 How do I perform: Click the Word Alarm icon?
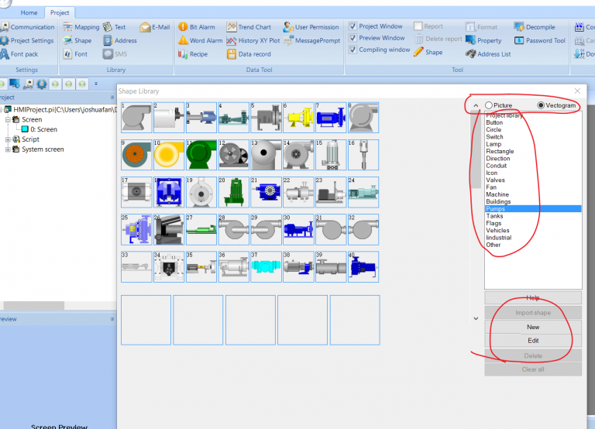184,40
